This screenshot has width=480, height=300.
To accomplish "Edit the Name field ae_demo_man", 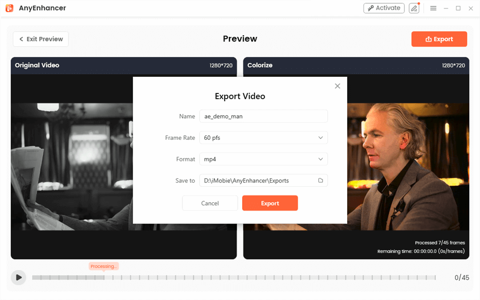I will (x=263, y=116).
